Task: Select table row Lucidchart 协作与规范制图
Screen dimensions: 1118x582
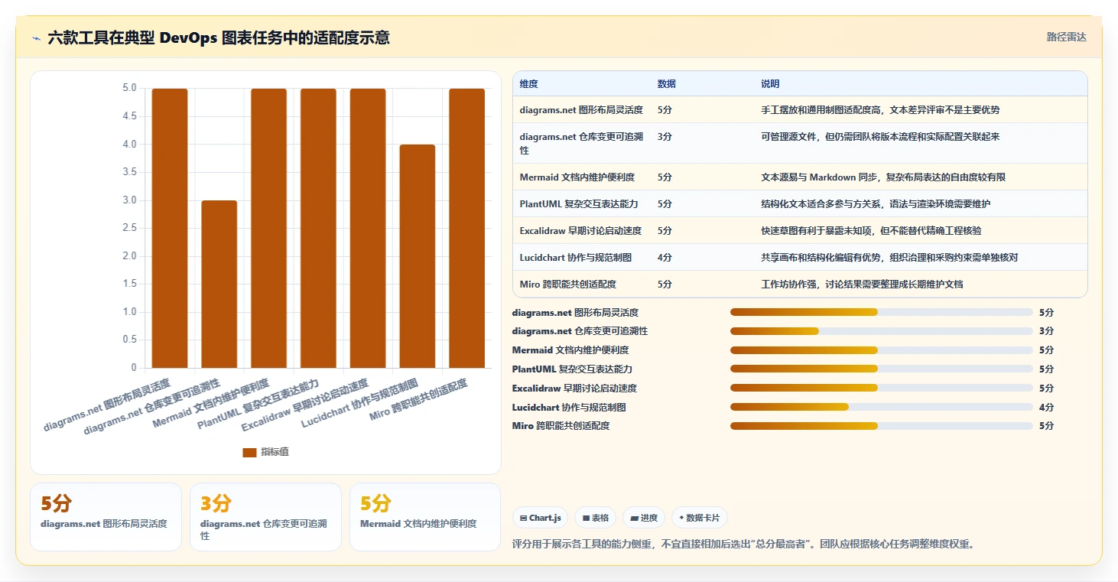Action: tap(800, 257)
